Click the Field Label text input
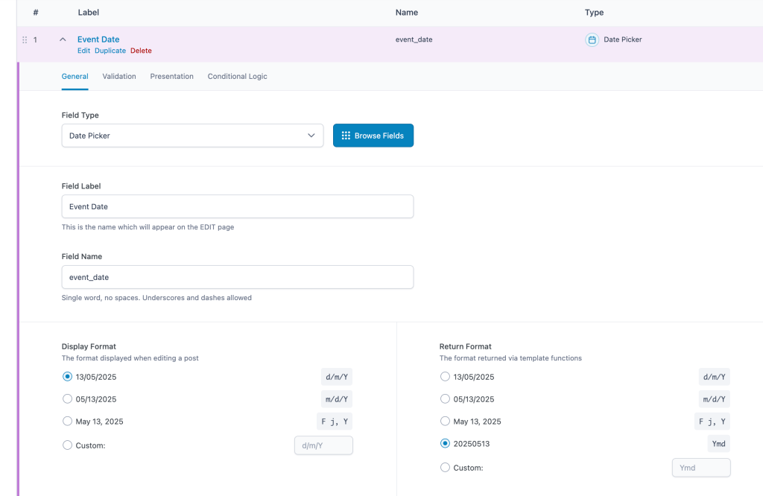763x496 pixels. click(237, 206)
